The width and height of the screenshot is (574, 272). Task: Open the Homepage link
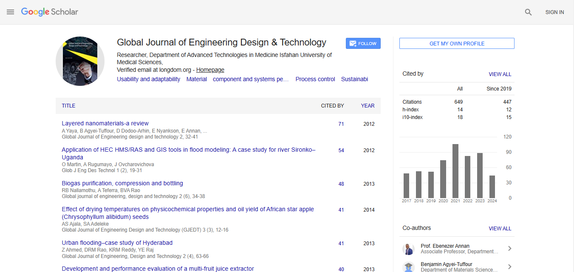tap(210, 70)
